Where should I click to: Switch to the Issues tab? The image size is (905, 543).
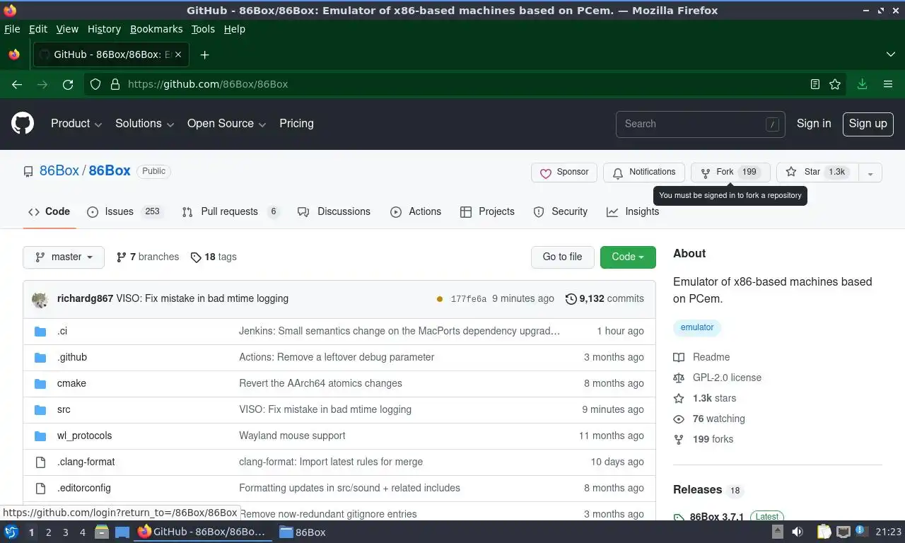pyautogui.click(x=125, y=211)
